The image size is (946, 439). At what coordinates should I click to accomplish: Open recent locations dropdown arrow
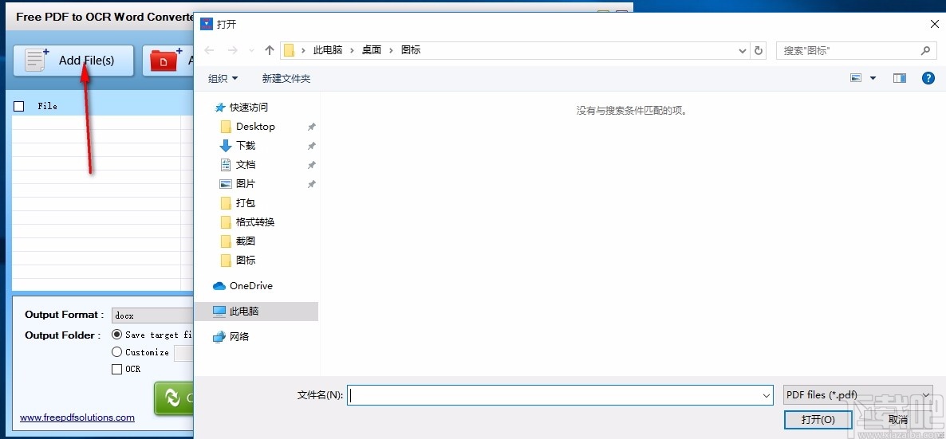pos(251,51)
